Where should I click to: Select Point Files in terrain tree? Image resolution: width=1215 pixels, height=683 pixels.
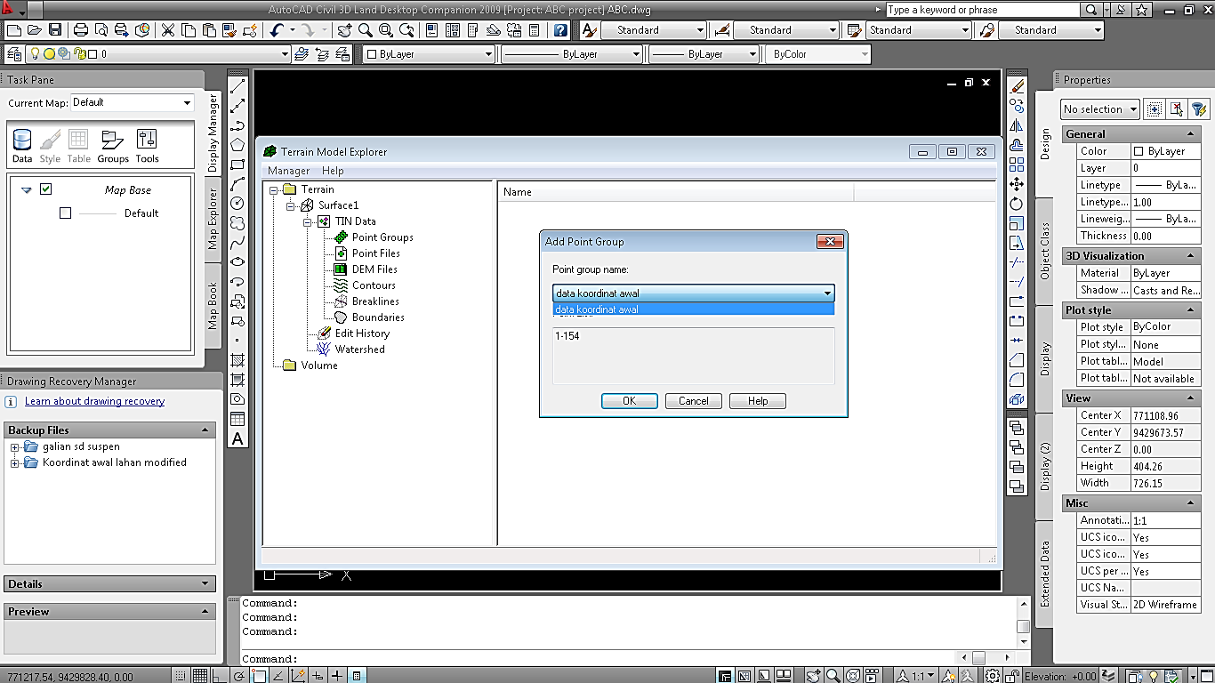(375, 253)
